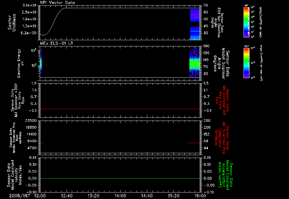The image size is (289, 199).
Task: Click the MEx ELS-01 LR panel title
Action: coord(56,43)
